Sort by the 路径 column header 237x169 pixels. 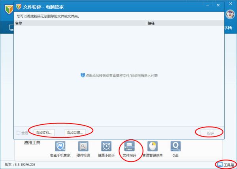pyautogui.click(x=186, y=23)
